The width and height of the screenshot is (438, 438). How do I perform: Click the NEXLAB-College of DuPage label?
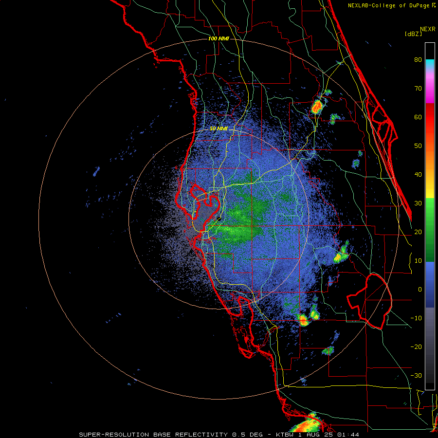click(388, 5)
